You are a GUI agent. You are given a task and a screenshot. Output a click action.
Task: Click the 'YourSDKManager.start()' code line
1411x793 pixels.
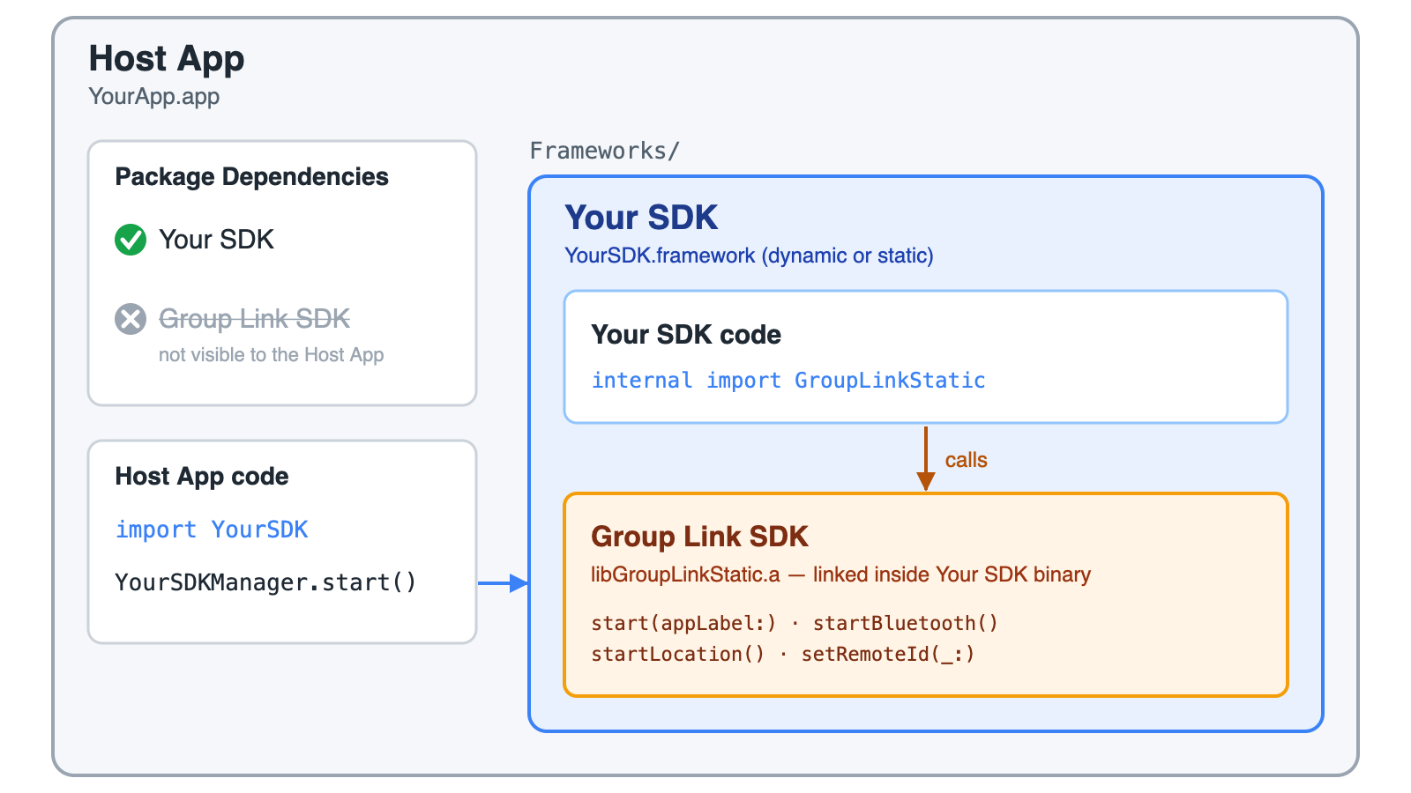point(265,582)
